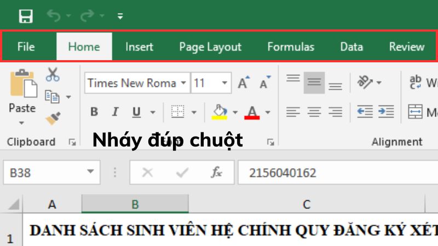Click the Cut scissors icon
This screenshot has width=438, height=246.
(x=53, y=74)
